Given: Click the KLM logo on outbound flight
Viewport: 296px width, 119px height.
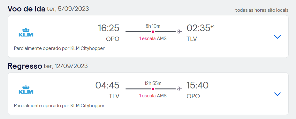Looking at the screenshot, I should tap(26, 32).
